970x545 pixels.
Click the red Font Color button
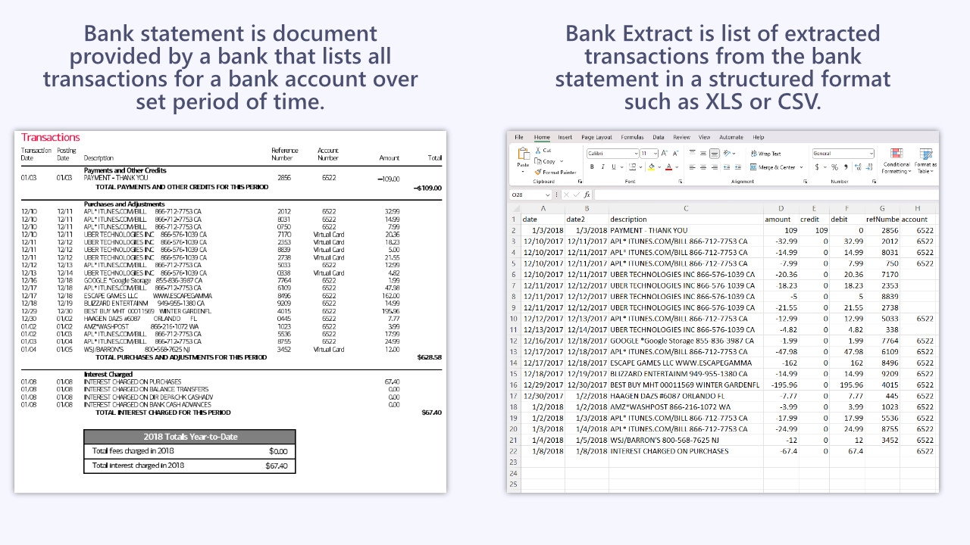(668, 167)
